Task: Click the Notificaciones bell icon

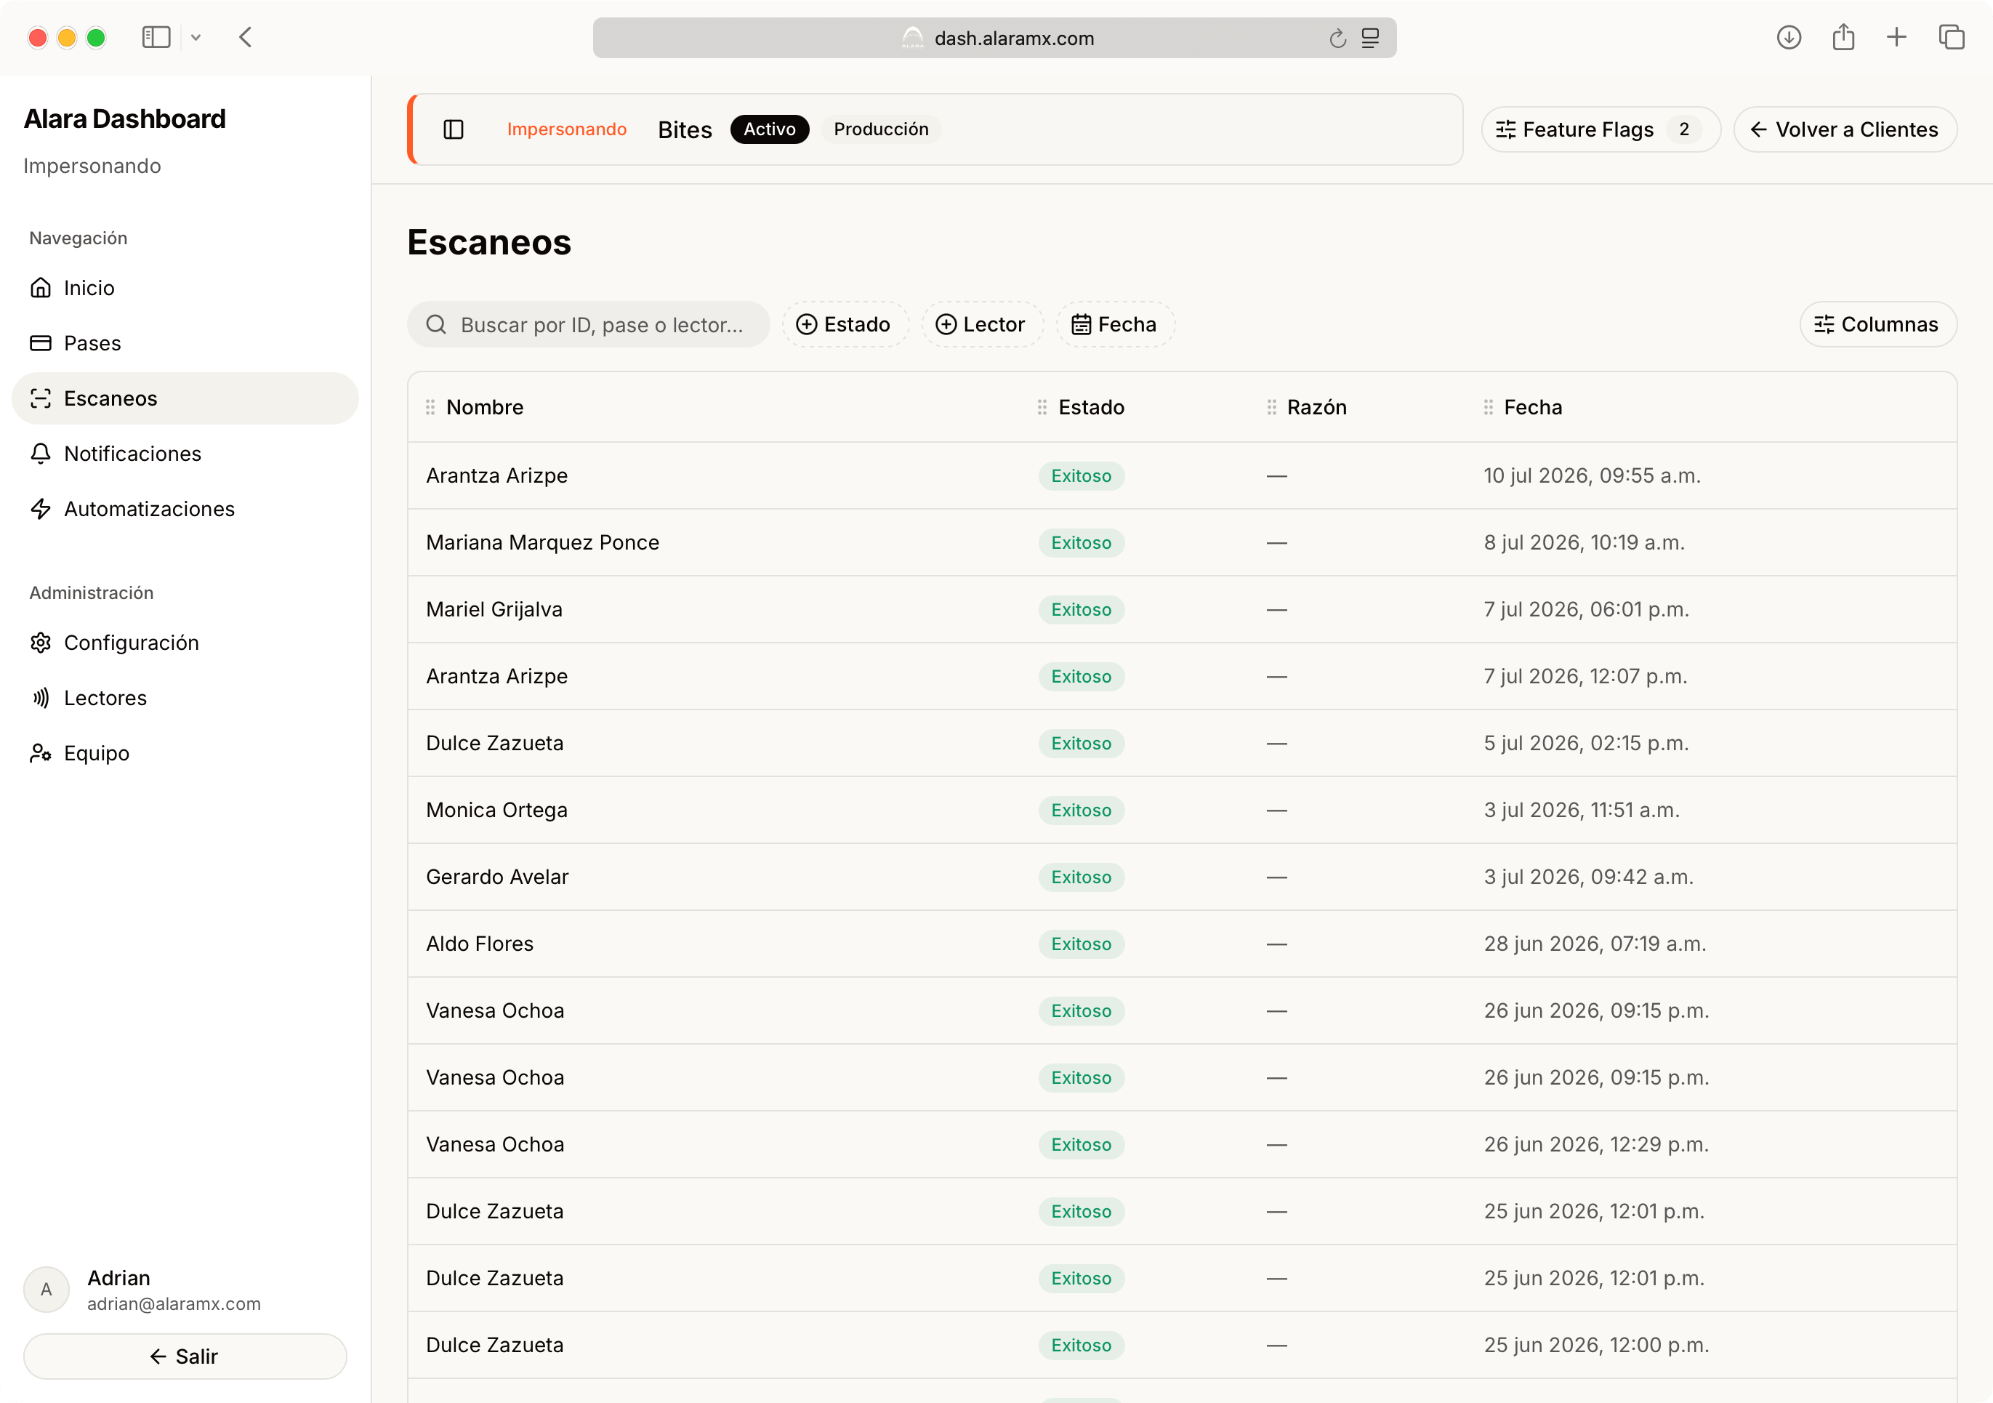Action: [x=41, y=453]
